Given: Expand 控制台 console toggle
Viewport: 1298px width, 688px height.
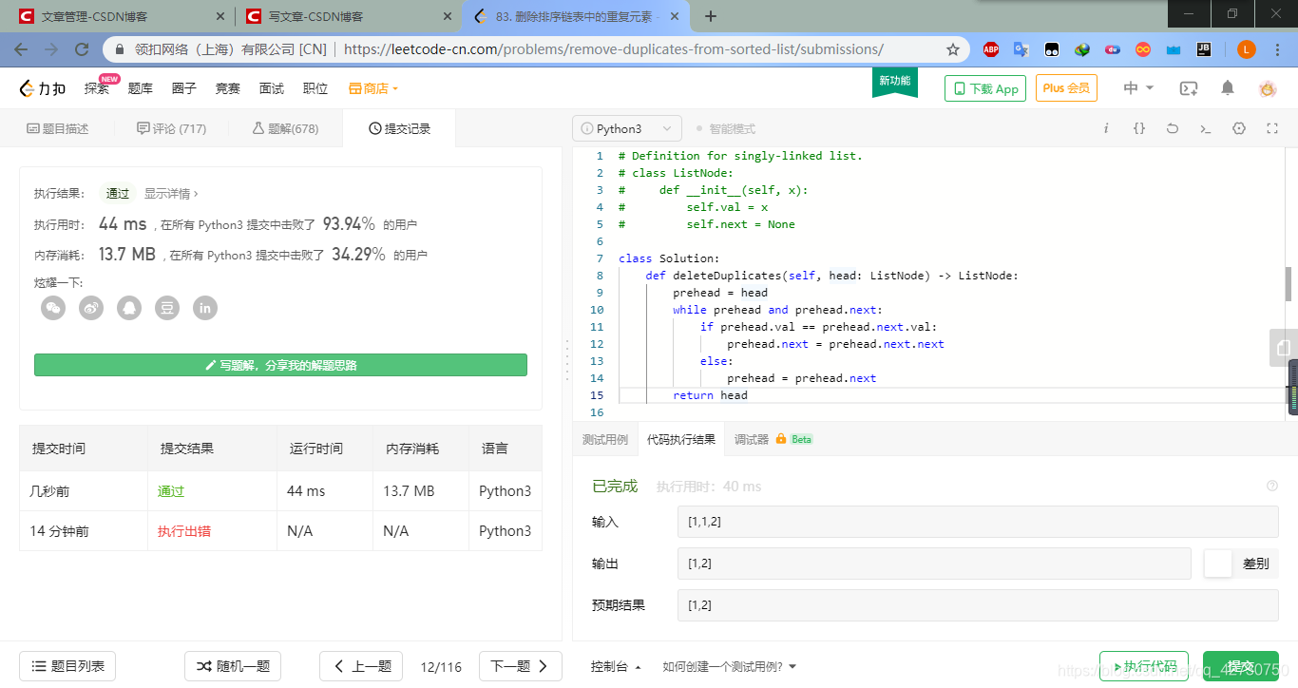Looking at the screenshot, I should (616, 666).
